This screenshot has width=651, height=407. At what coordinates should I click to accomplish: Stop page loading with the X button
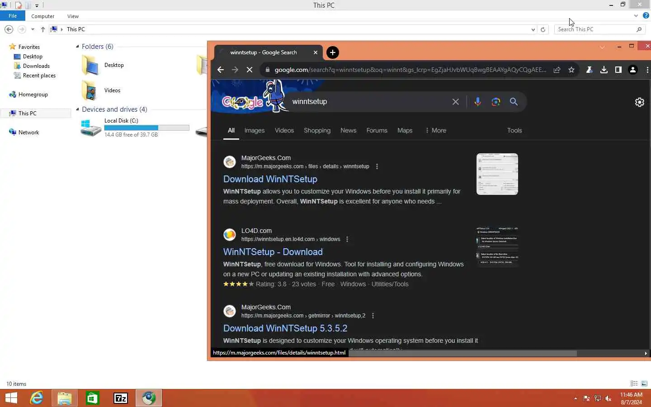[x=250, y=70]
